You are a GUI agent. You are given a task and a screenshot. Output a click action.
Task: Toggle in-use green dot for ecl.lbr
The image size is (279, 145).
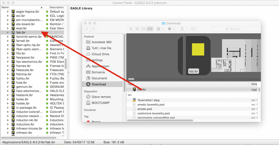click(47, 16)
